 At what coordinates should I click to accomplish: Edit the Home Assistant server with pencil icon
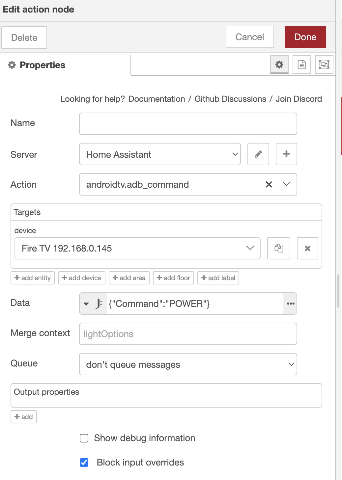click(x=258, y=154)
